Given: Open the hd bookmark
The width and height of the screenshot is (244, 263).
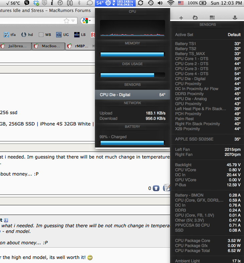Looking at the screenshot, I should [27, 35].
